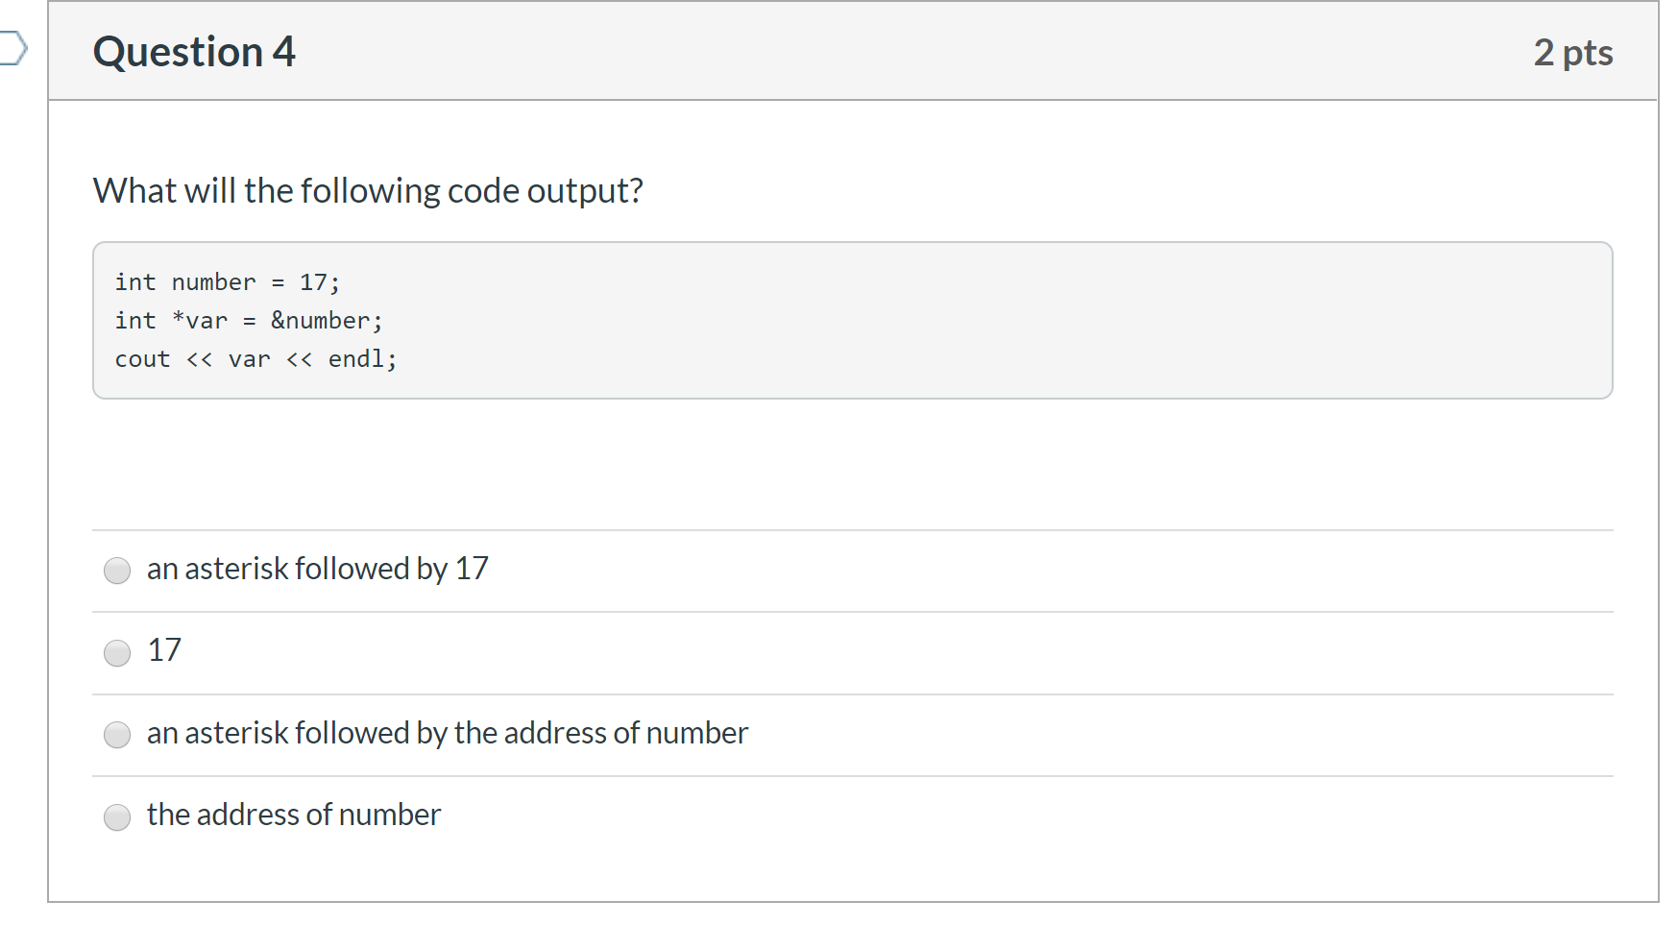The image size is (1677, 925).
Task: Select the radio button for "an asterisk followed by 17"
Action: [x=116, y=570]
